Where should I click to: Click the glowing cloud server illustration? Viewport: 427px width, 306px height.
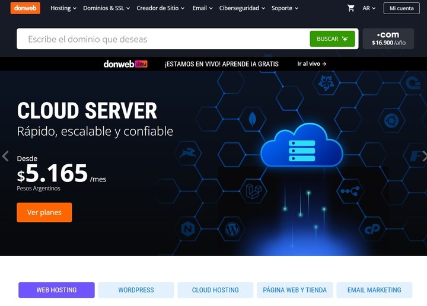click(x=301, y=145)
